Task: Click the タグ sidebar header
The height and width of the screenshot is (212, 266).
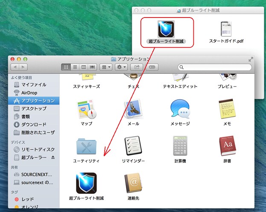Action: (x=14, y=192)
